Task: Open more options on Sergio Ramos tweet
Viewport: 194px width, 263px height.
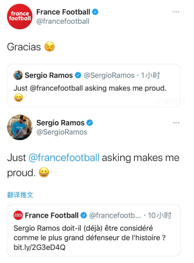Action: [176, 123]
